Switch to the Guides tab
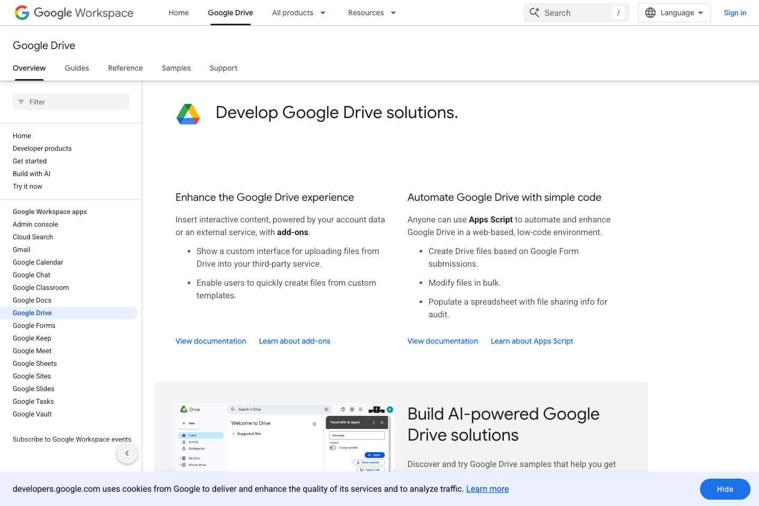The image size is (759, 506). pos(76,68)
